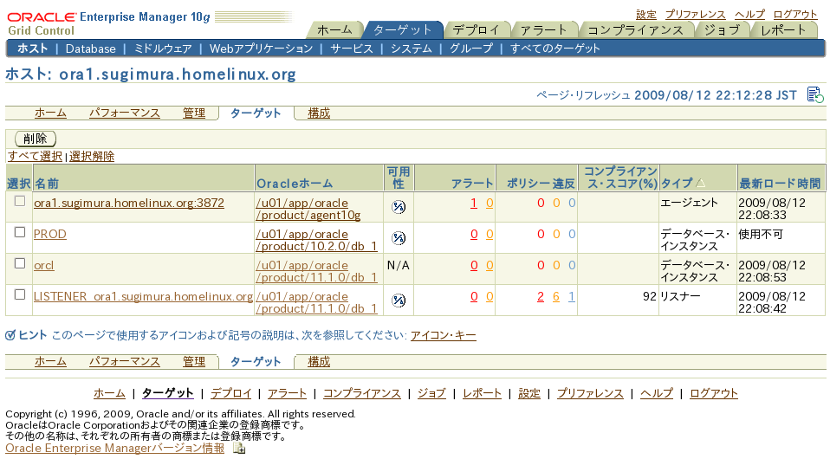Click top-right ログアウト link
830x459 pixels.
[795, 15]
